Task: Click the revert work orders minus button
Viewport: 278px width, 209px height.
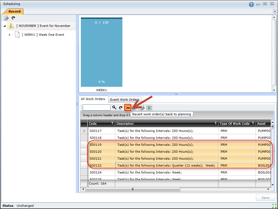Action: tap(128, 108)
